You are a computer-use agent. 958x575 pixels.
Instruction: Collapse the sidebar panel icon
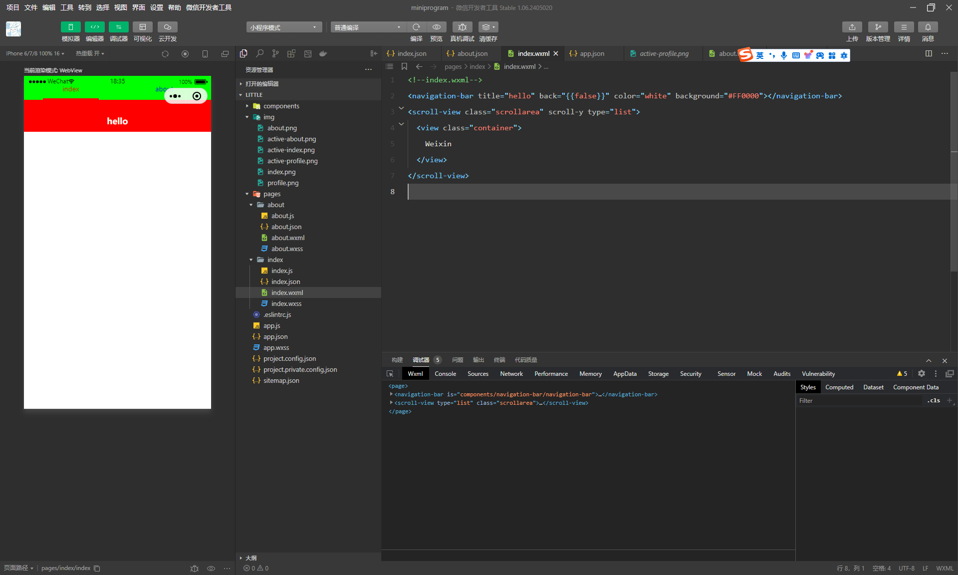point(374,53)
